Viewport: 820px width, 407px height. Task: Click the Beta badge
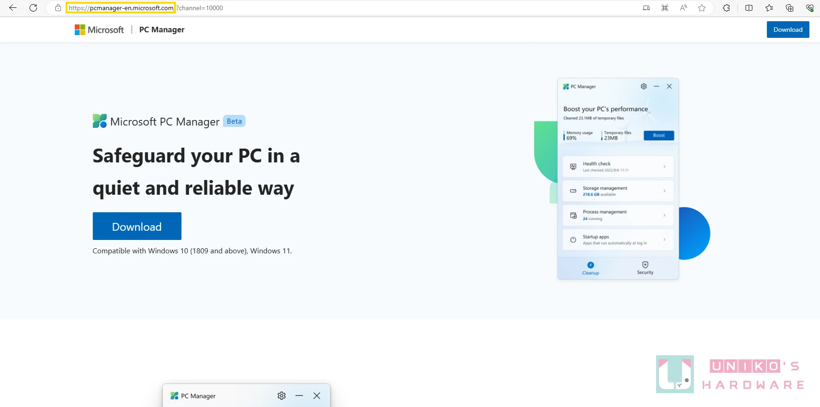(x=234, y=121)
